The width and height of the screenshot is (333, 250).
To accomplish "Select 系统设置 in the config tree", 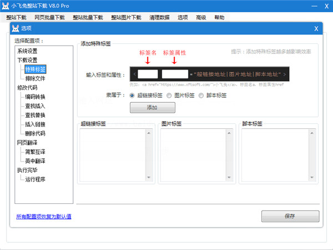I will pos(27,51).
